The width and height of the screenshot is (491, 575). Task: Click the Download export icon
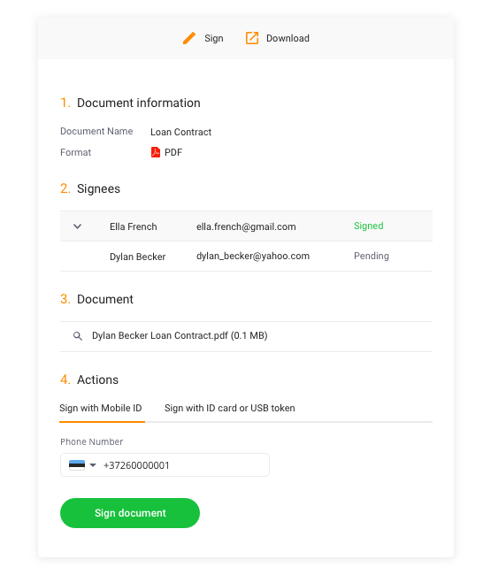tap(252, 38)
